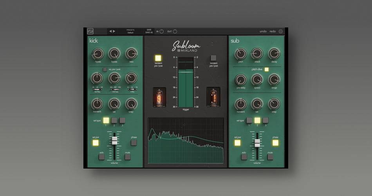This screenshot has height=196, width=372.
Task: Select kick sat type 3
Action: [x=122, y=120]
